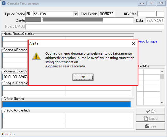Viewport: 167px width, 137px height.
Task: Click the Limpar button
Action: pyautogui.click(x=151, y=119)
